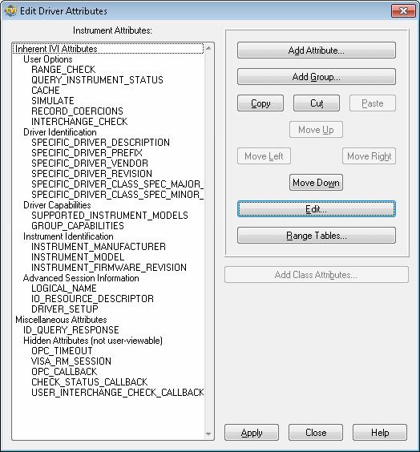The width and height of the screenshot is (420, 452).
Task: Select the User Options group
Action: pyautogui.click(x=48, y=59)
